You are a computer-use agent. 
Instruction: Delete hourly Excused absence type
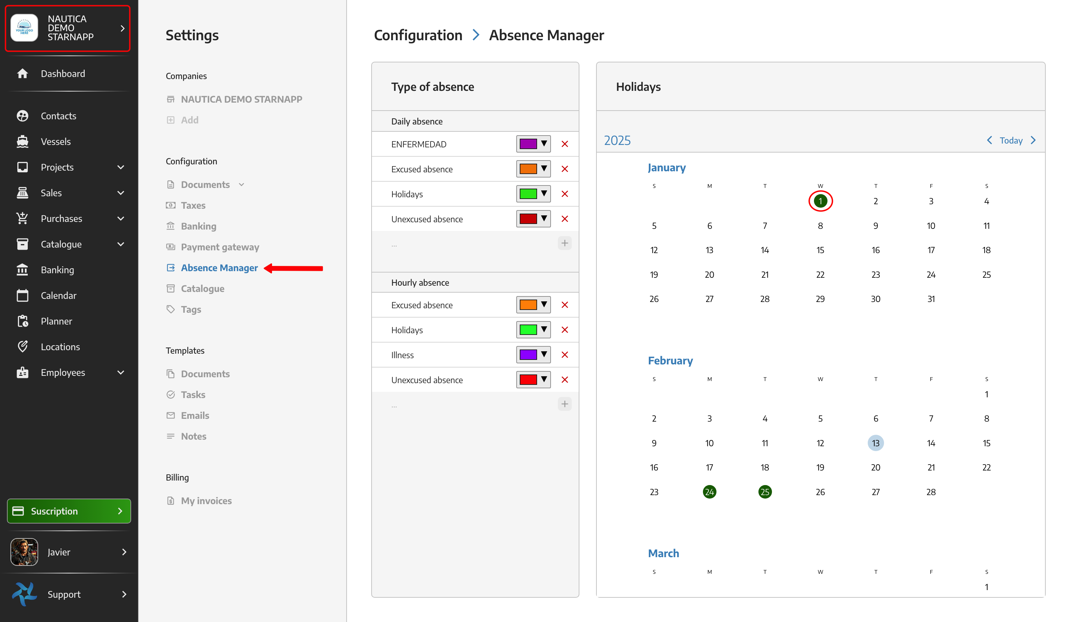[x=565, y=305]
